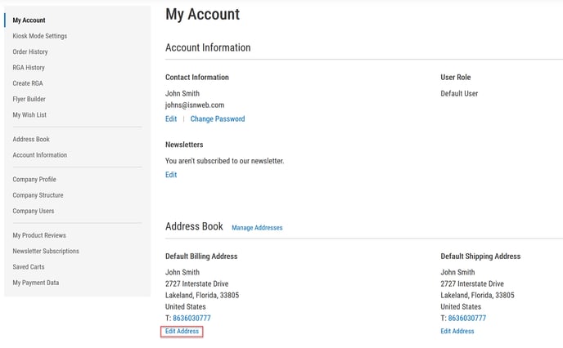Click Change Password link

(217, 119)
